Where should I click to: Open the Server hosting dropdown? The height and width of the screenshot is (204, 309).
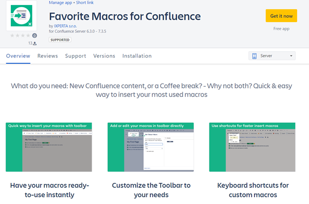click(272, 56)
